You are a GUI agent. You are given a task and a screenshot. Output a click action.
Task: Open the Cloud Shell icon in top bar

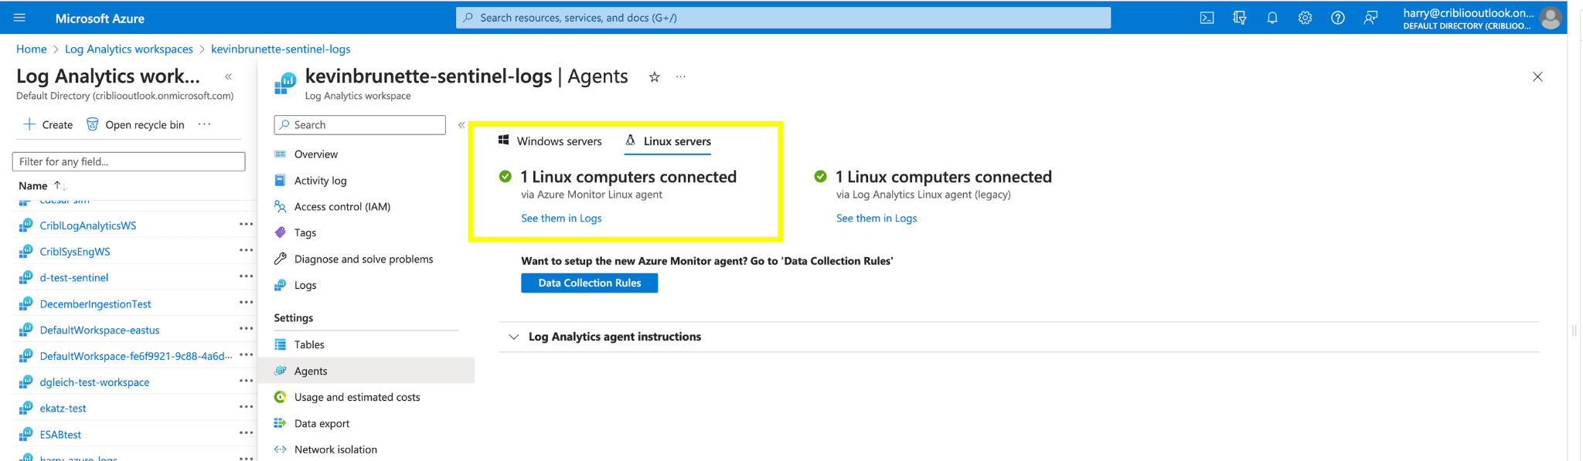tap(1207, 18)
